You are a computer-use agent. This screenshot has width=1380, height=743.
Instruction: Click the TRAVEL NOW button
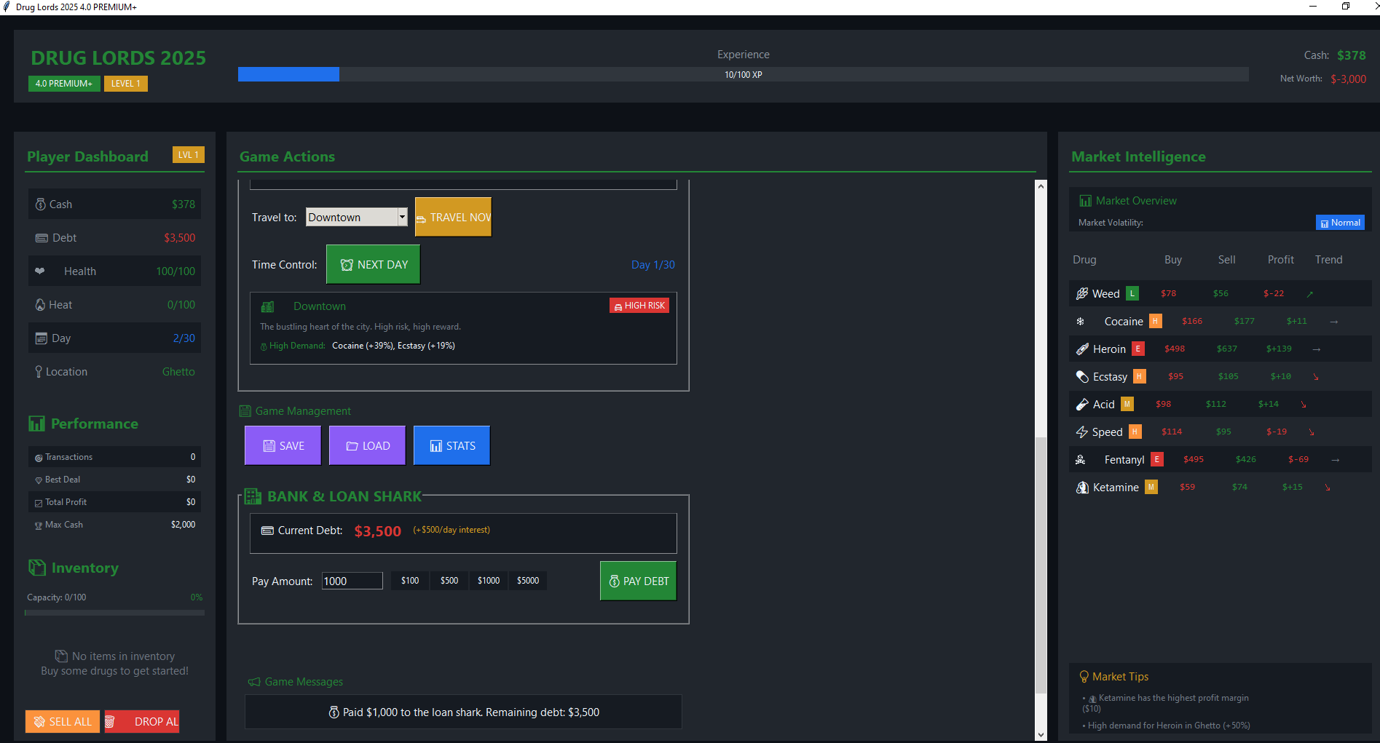[453, 217]
